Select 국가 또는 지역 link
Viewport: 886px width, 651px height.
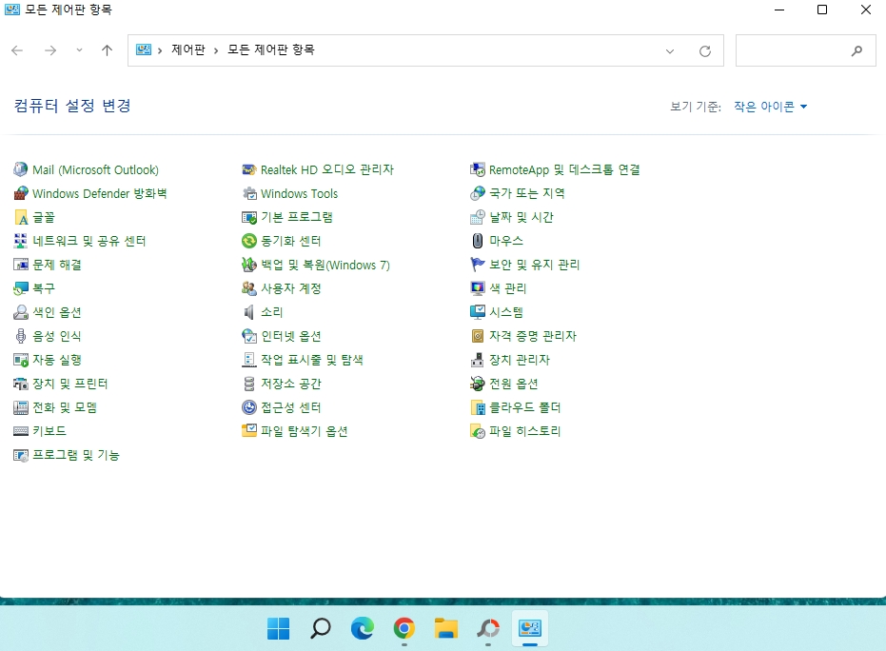[526, 193]
